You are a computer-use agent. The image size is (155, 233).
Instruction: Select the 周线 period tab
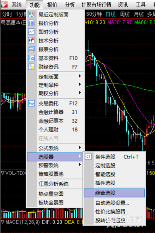coord(124,14)
